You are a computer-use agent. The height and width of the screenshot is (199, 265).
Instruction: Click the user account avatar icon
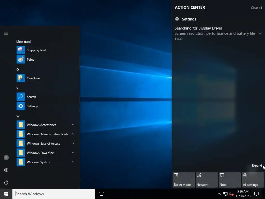6,158
